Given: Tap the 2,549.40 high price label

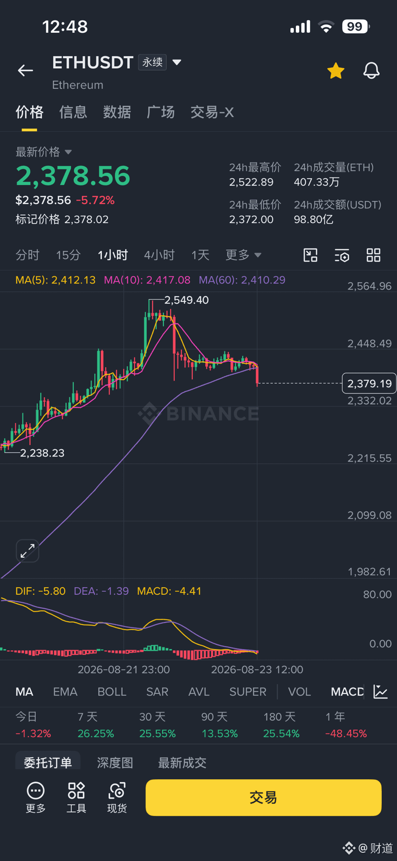Looking at the screenshot, I should coord(187,300).
